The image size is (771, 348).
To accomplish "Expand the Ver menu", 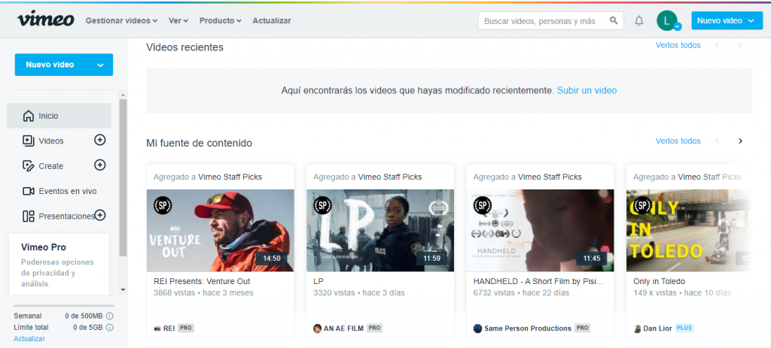I will coord(178,20).
